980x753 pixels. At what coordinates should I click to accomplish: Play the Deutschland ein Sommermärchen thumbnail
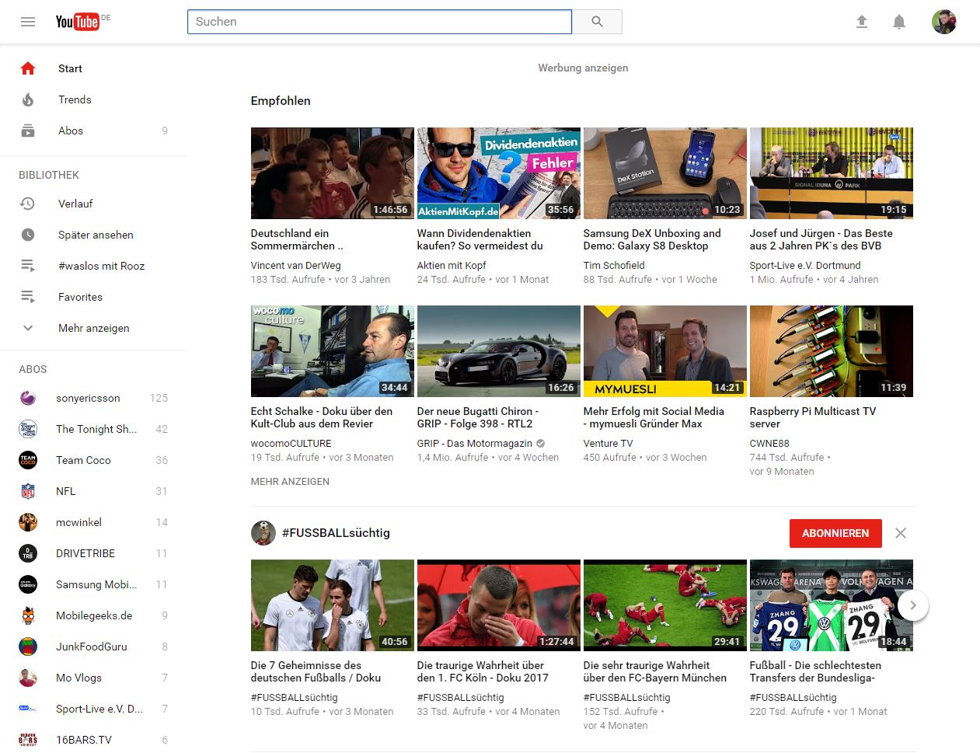click(333, 173)
